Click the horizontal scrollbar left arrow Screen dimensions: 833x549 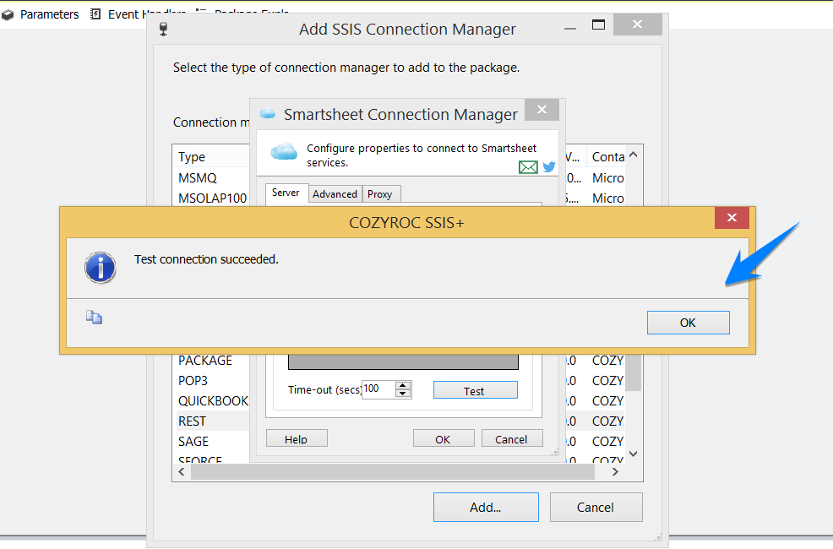182,471
